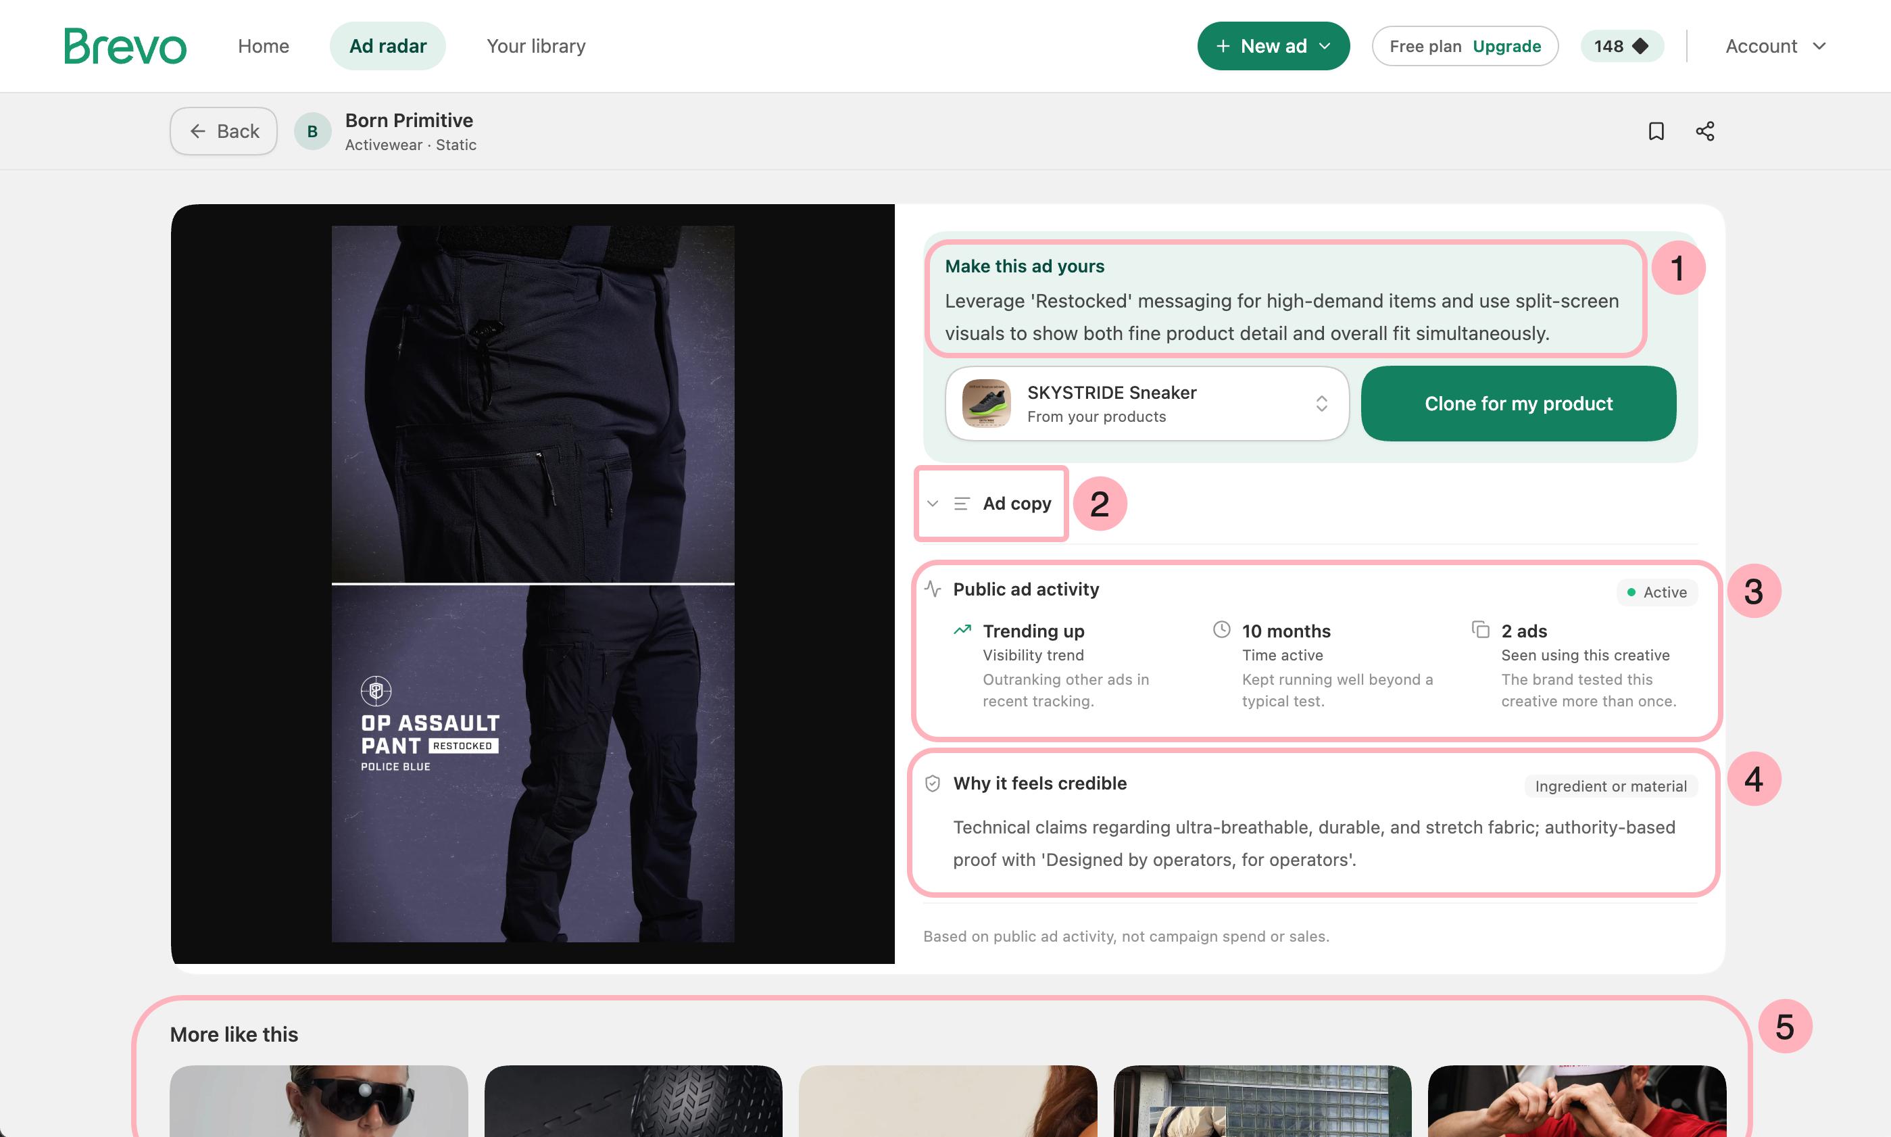Viewport: 1891px width, 1137px height.
Task: Click the Activewear · Static subtitle
Action: (410, 145)
